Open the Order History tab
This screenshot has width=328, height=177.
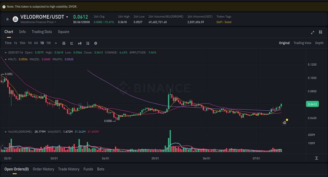[43, 169]
